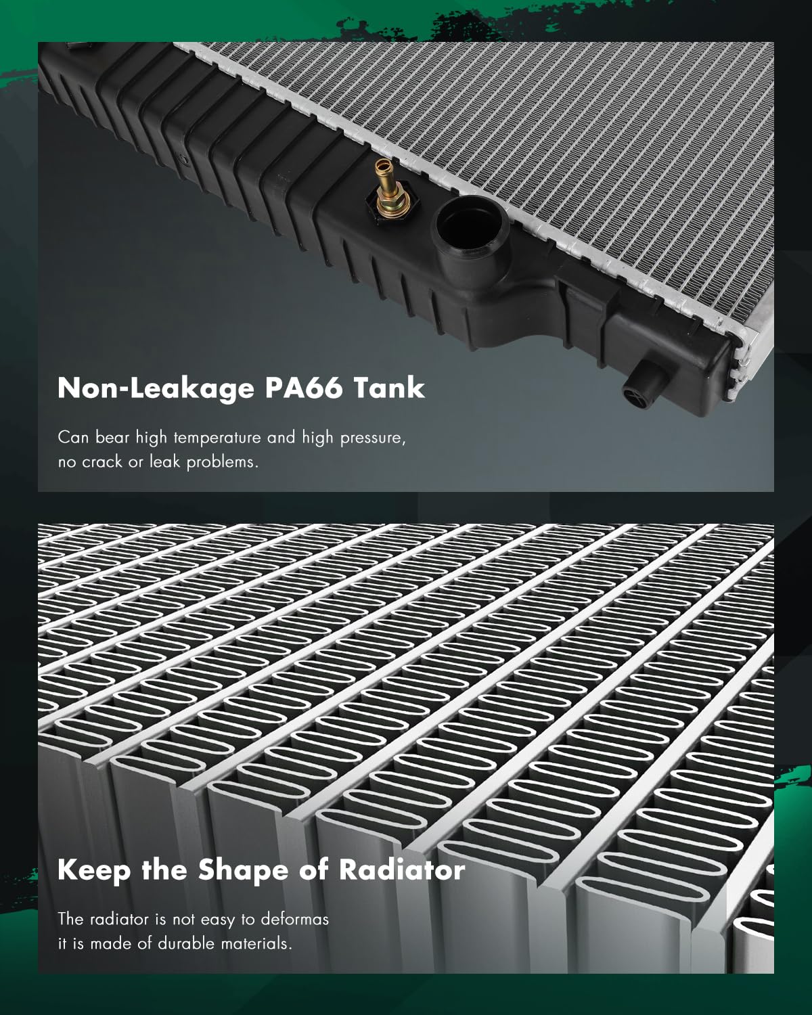Screen dimensions: 812x1015
Task: Click the 'Can bear high temperature' text line
Action: point(231,438)
